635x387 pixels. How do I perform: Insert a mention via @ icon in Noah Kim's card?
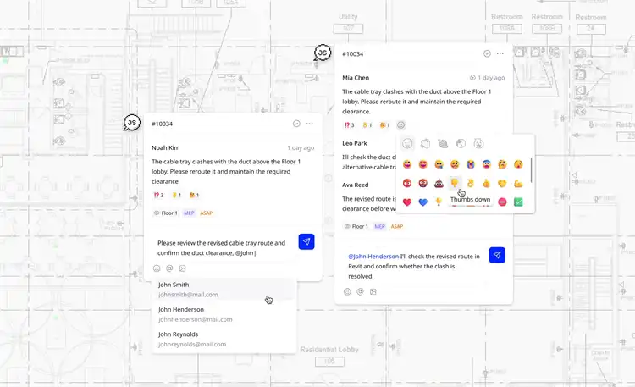(x=169, y=268)
